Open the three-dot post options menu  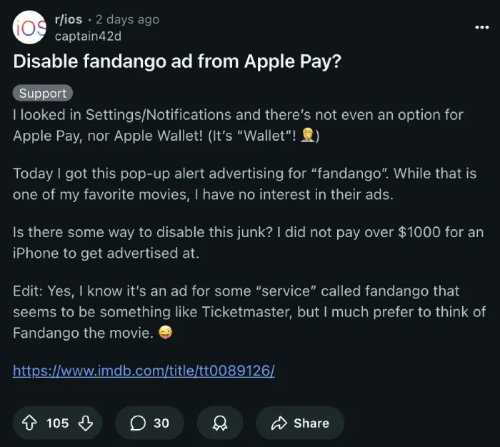(x=482, y=27)
